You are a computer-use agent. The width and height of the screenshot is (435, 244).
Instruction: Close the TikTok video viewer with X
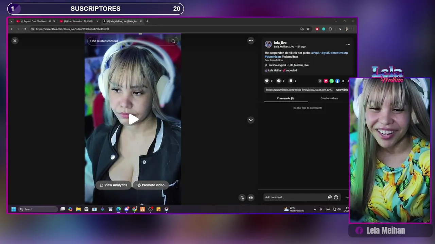(x=15, y=41)
